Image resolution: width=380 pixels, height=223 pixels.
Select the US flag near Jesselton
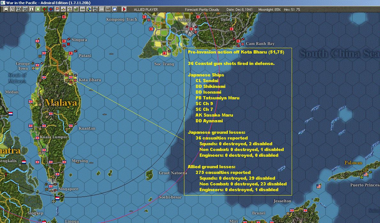319,186
